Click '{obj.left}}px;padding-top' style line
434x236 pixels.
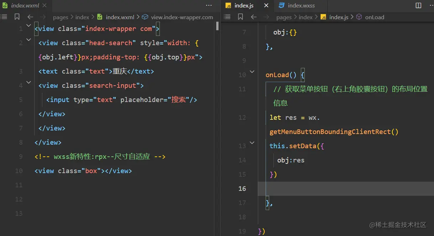click(120, 57)
